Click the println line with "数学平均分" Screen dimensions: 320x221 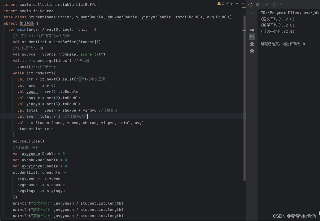(x=68, y=209)
